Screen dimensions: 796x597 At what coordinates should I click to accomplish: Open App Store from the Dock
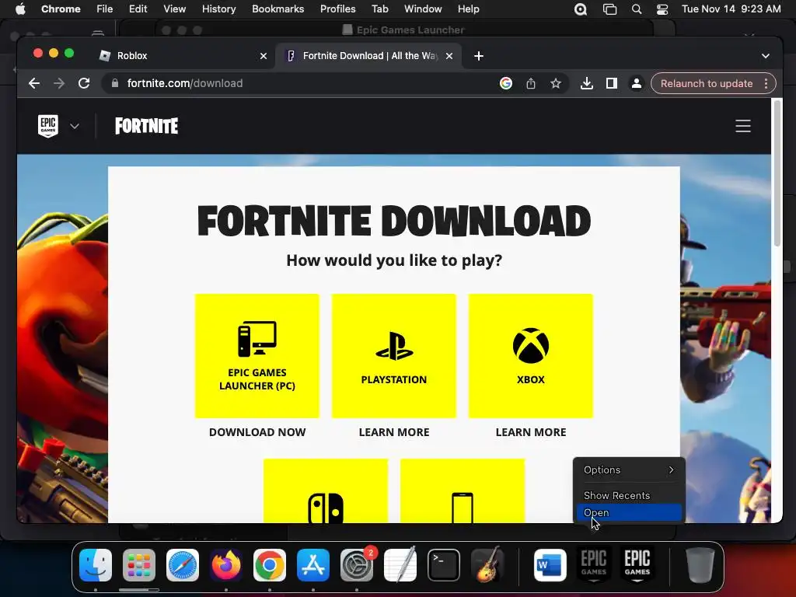pyautogui.click(x=313, y=565)
